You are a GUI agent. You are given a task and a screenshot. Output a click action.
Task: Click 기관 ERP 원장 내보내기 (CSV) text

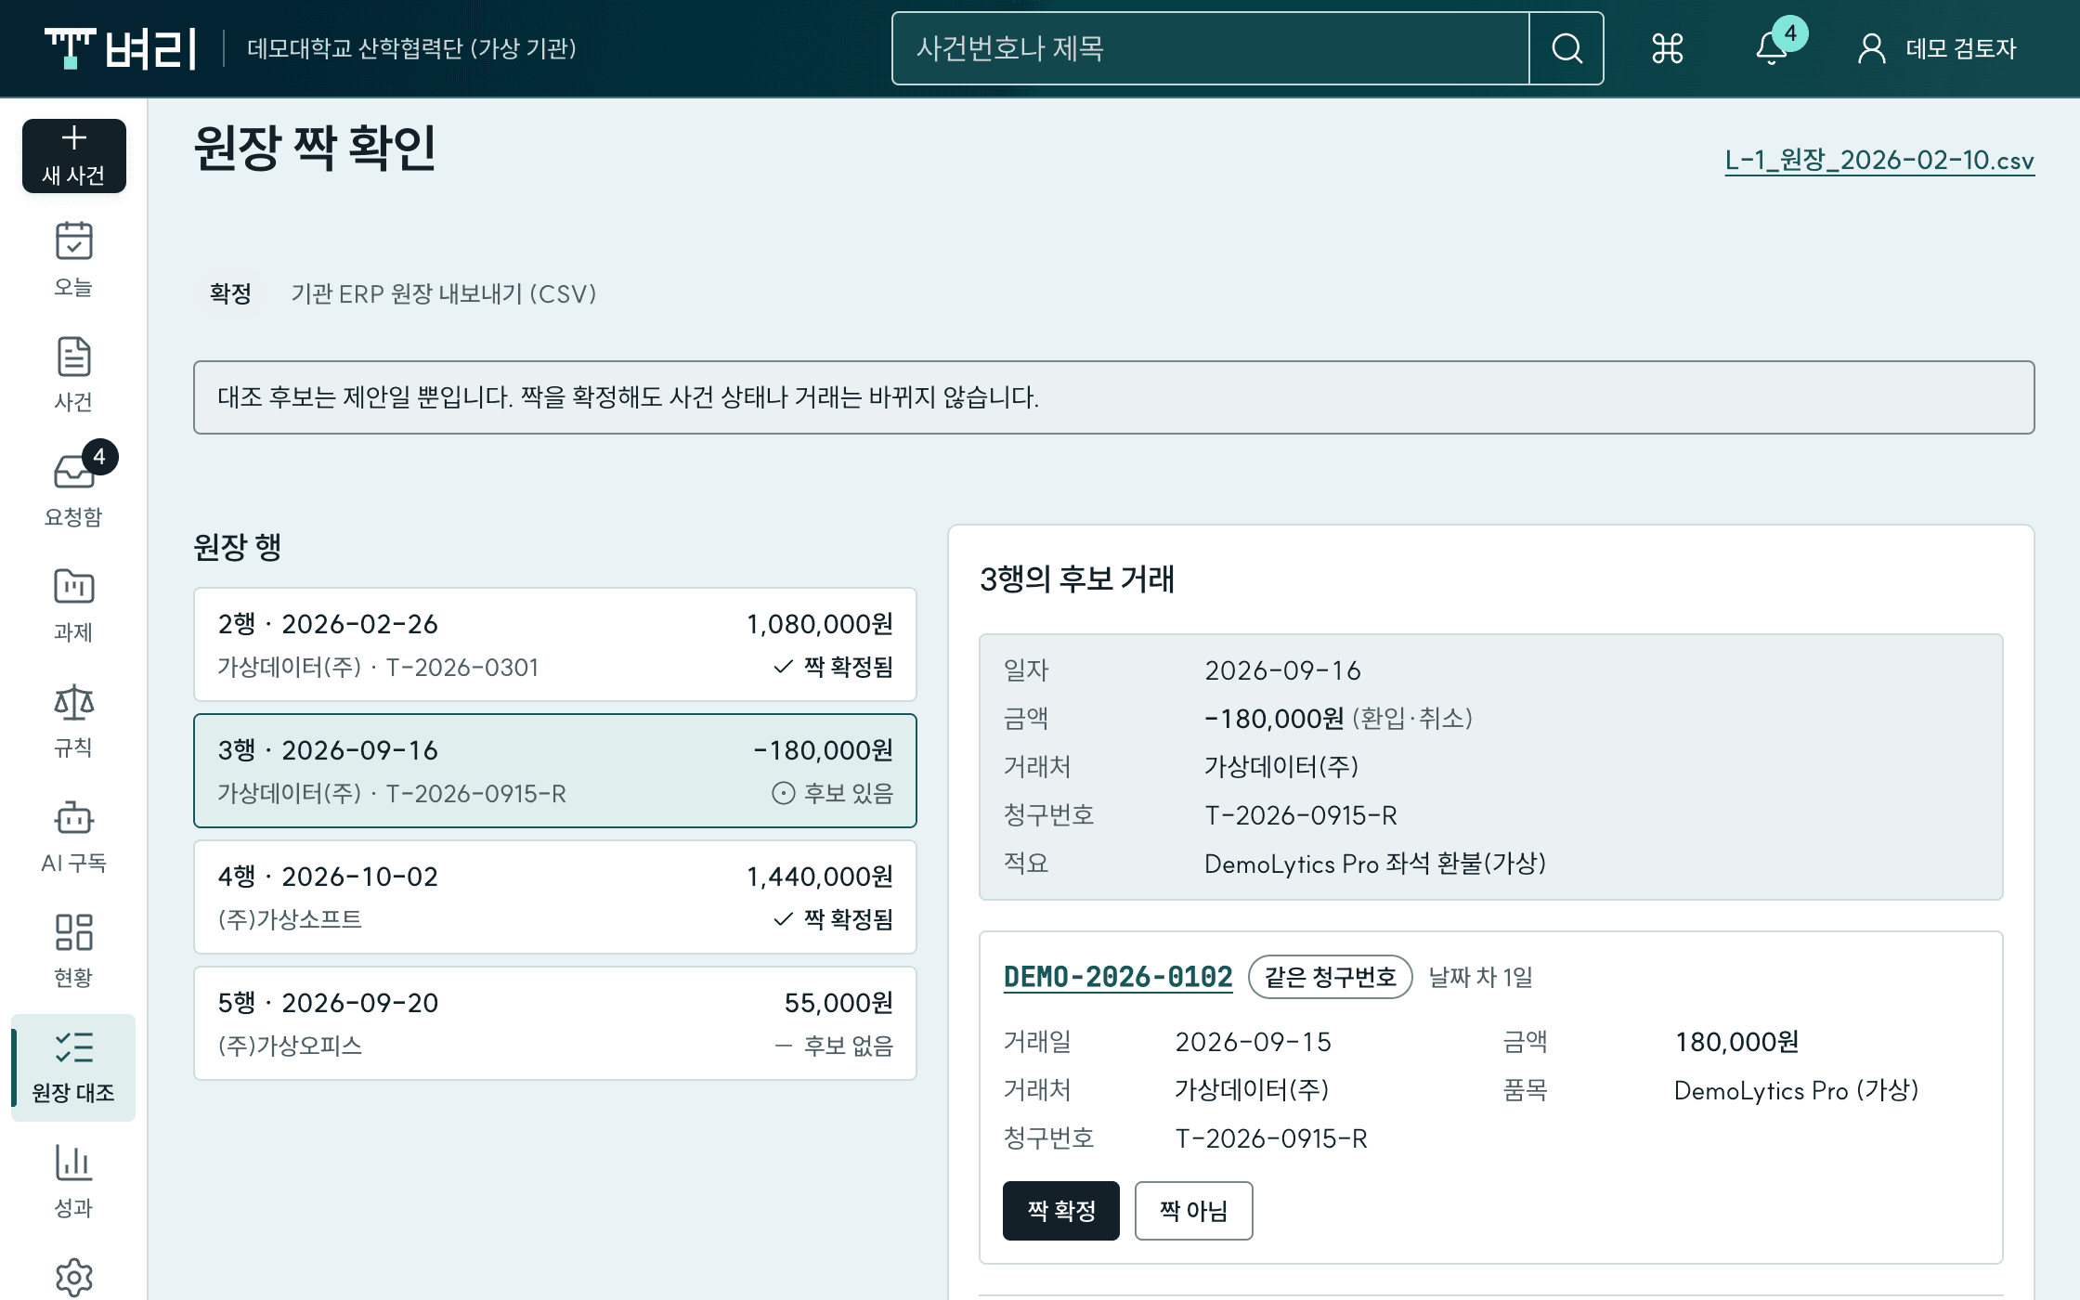click(x=444, y=293)
